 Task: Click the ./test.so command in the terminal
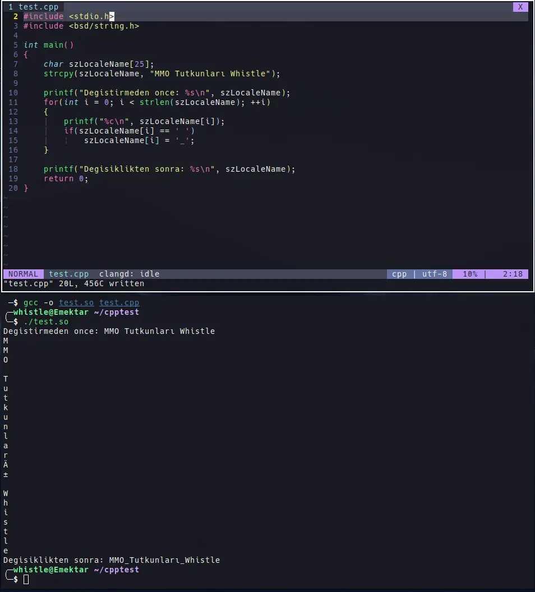coord(46,322)
